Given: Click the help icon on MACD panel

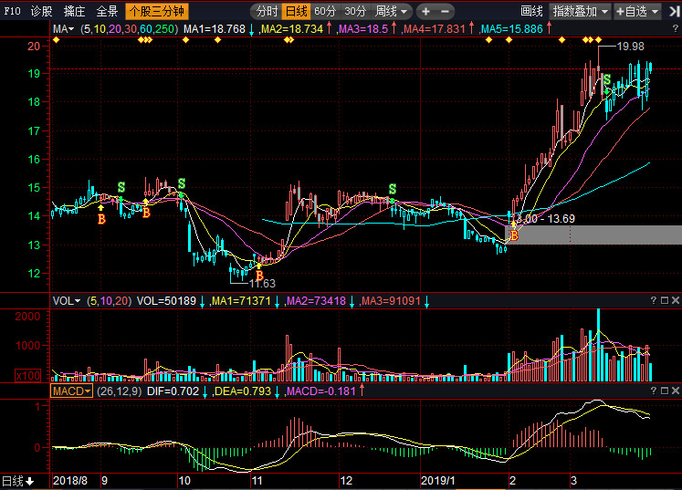Looking at the screenshot, I should coord(653,391).
